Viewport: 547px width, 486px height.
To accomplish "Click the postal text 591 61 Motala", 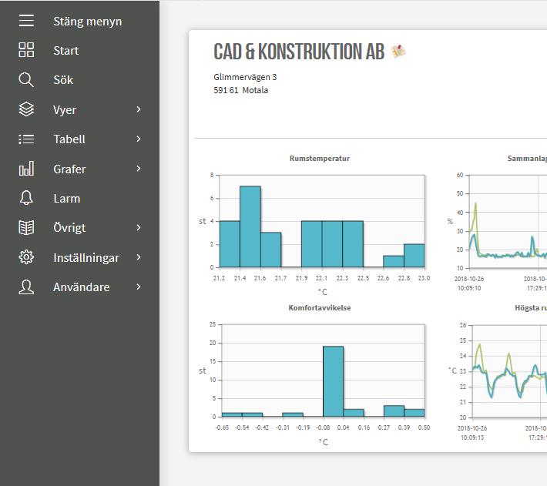I will tap(241, 90).
